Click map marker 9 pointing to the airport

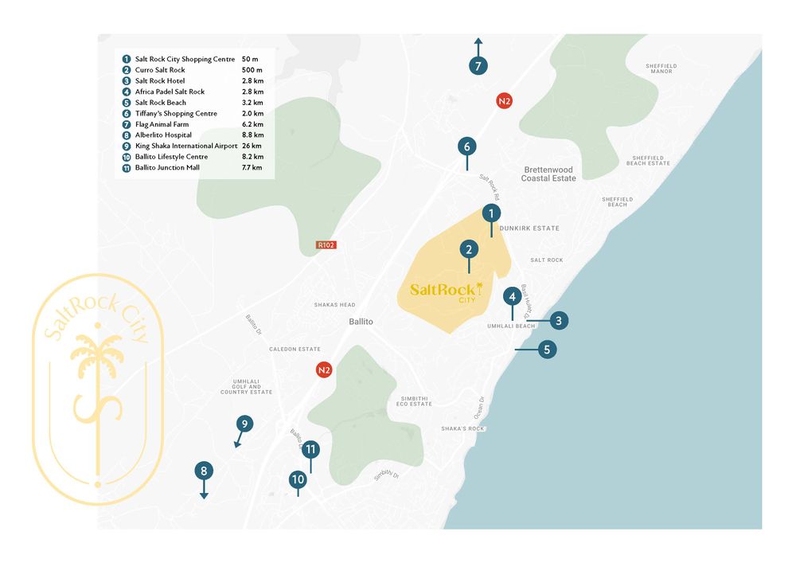[x=245, y=424]
